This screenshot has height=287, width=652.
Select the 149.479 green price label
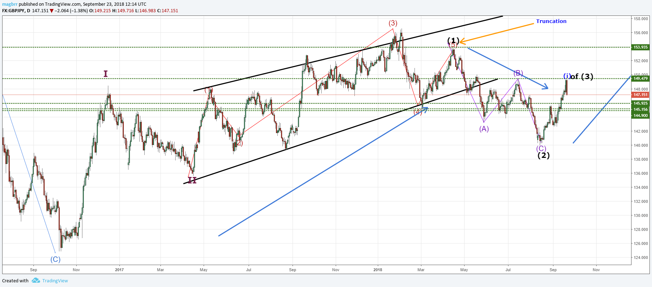point(640,78)
